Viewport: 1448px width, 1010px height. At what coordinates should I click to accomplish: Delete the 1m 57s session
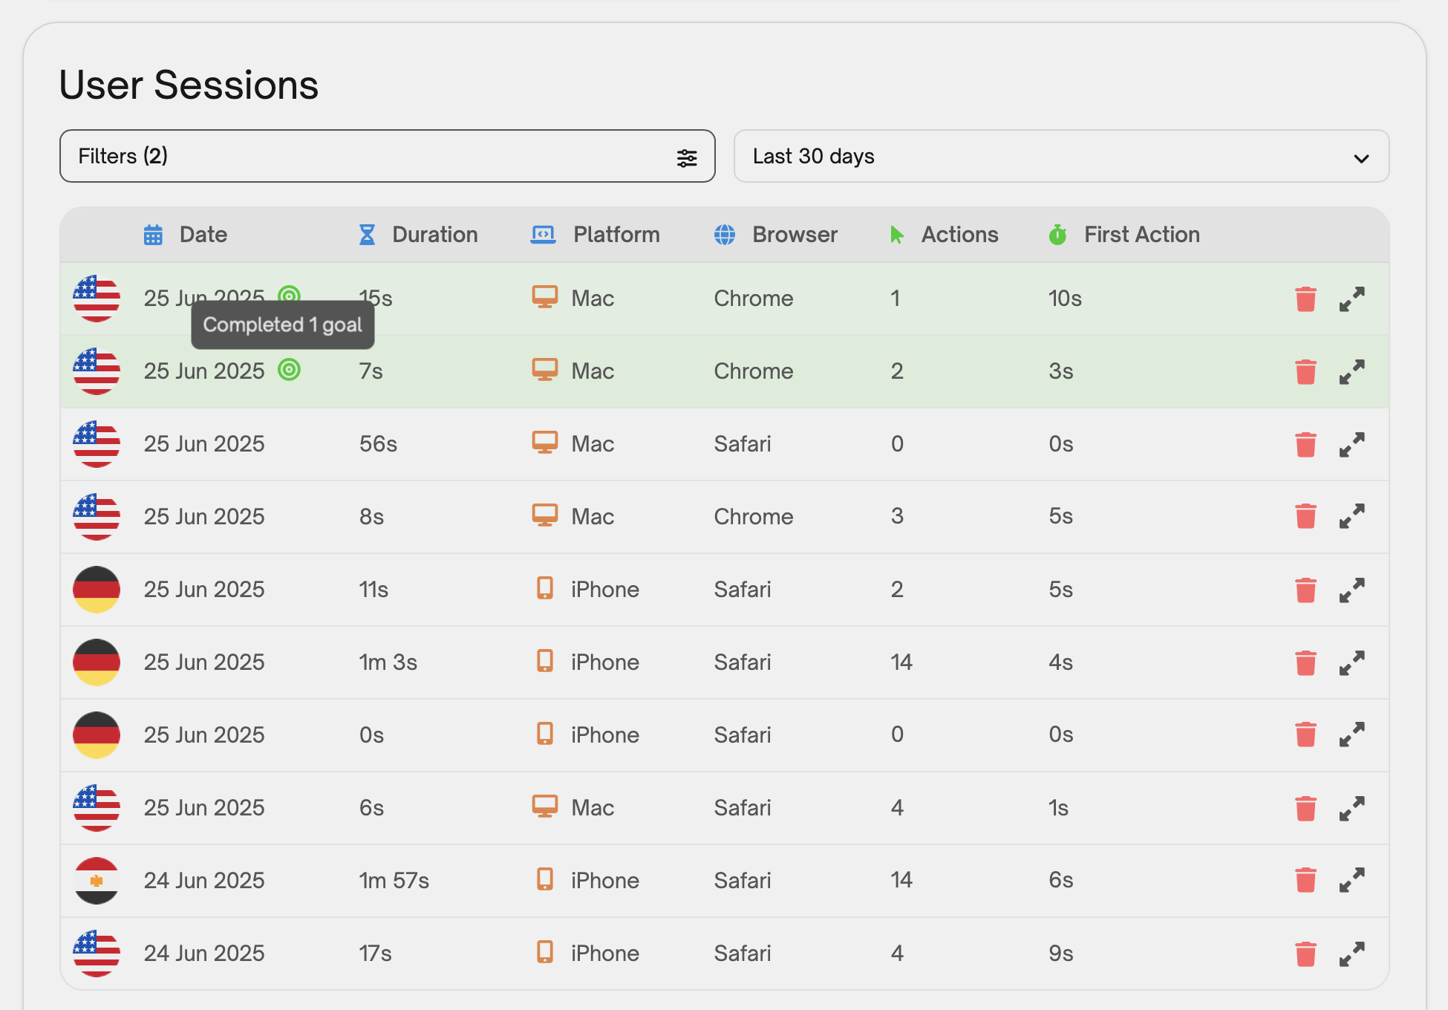(1305, 880)
